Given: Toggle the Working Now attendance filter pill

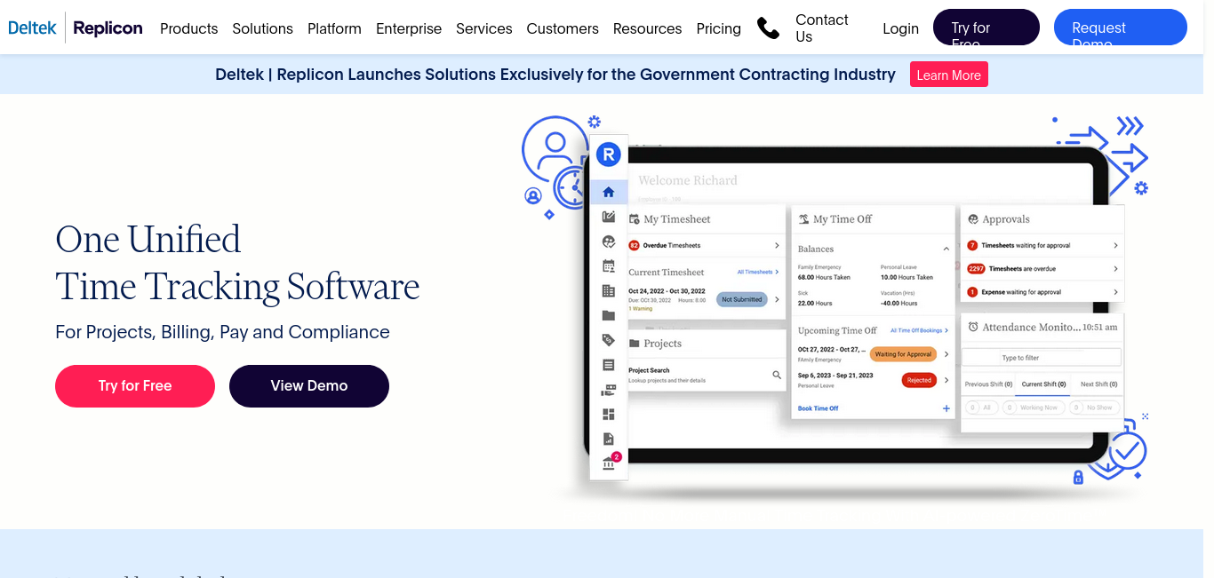Looking at the screenshot, I should pyautogui.click(x=1033, y=408).
